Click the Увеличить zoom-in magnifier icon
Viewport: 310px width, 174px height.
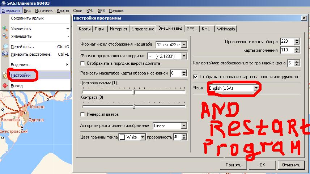5,29
